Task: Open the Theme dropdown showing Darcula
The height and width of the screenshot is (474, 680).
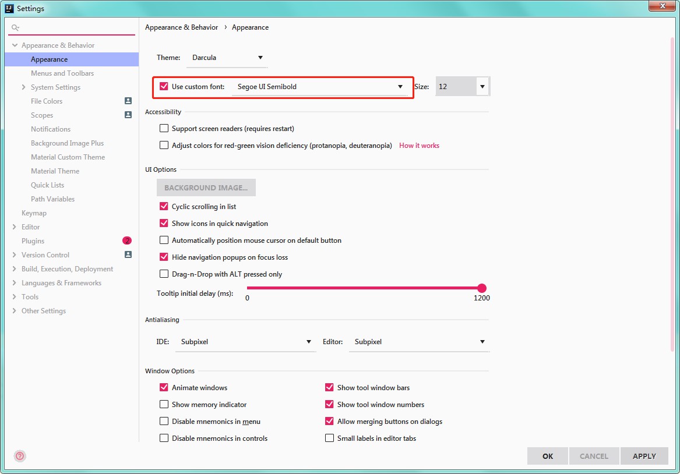Action: tap(227, 58)
